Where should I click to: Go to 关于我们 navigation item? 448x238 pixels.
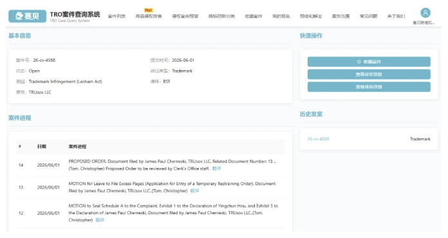point(396,16)
